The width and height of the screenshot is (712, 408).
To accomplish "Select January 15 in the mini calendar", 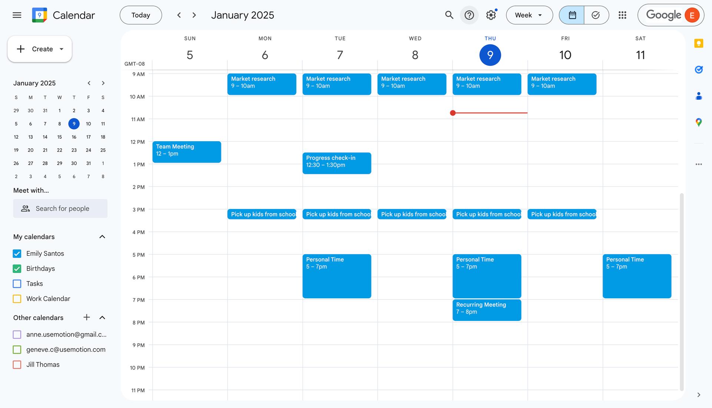I will click(x=59, y=137).
